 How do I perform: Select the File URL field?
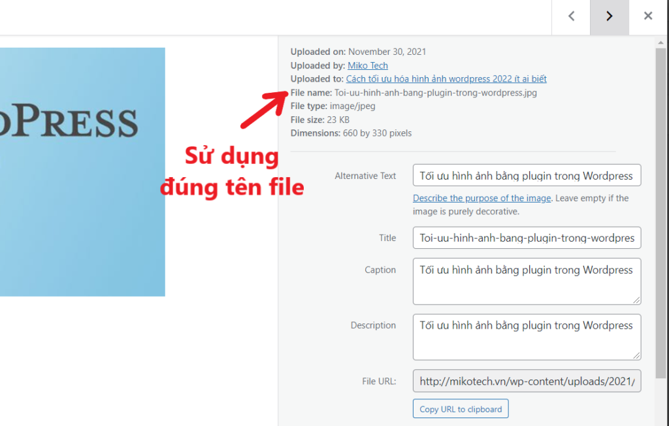click(x=526, y=381)
